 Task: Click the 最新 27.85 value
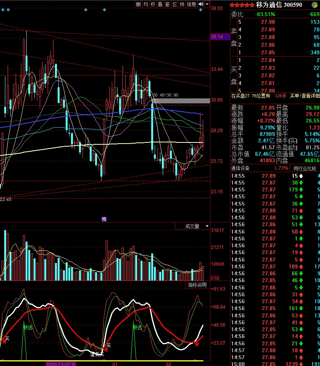click(x=268, y=108)
